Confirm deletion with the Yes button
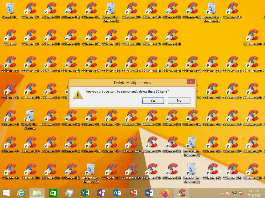The height and width of the screenshot is (198, 265). (x=153, y=101)
